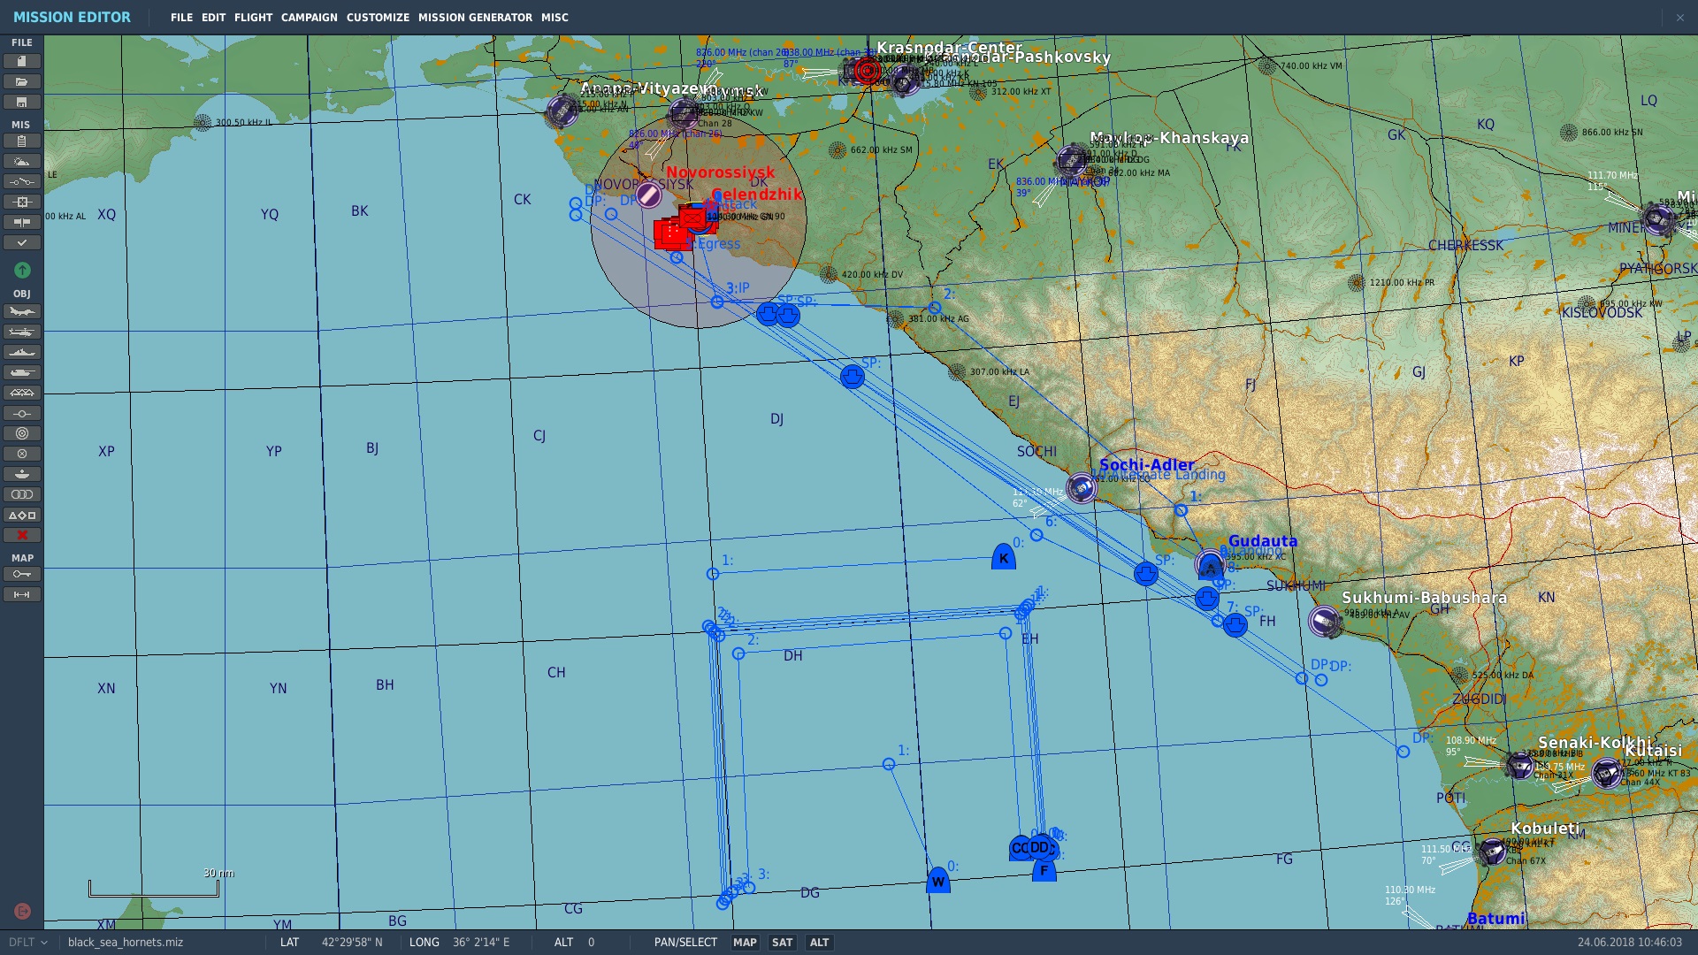1698x955 pixels.
Task: Expand the DFLT dropdown in status bar
Action: [29, 943]
